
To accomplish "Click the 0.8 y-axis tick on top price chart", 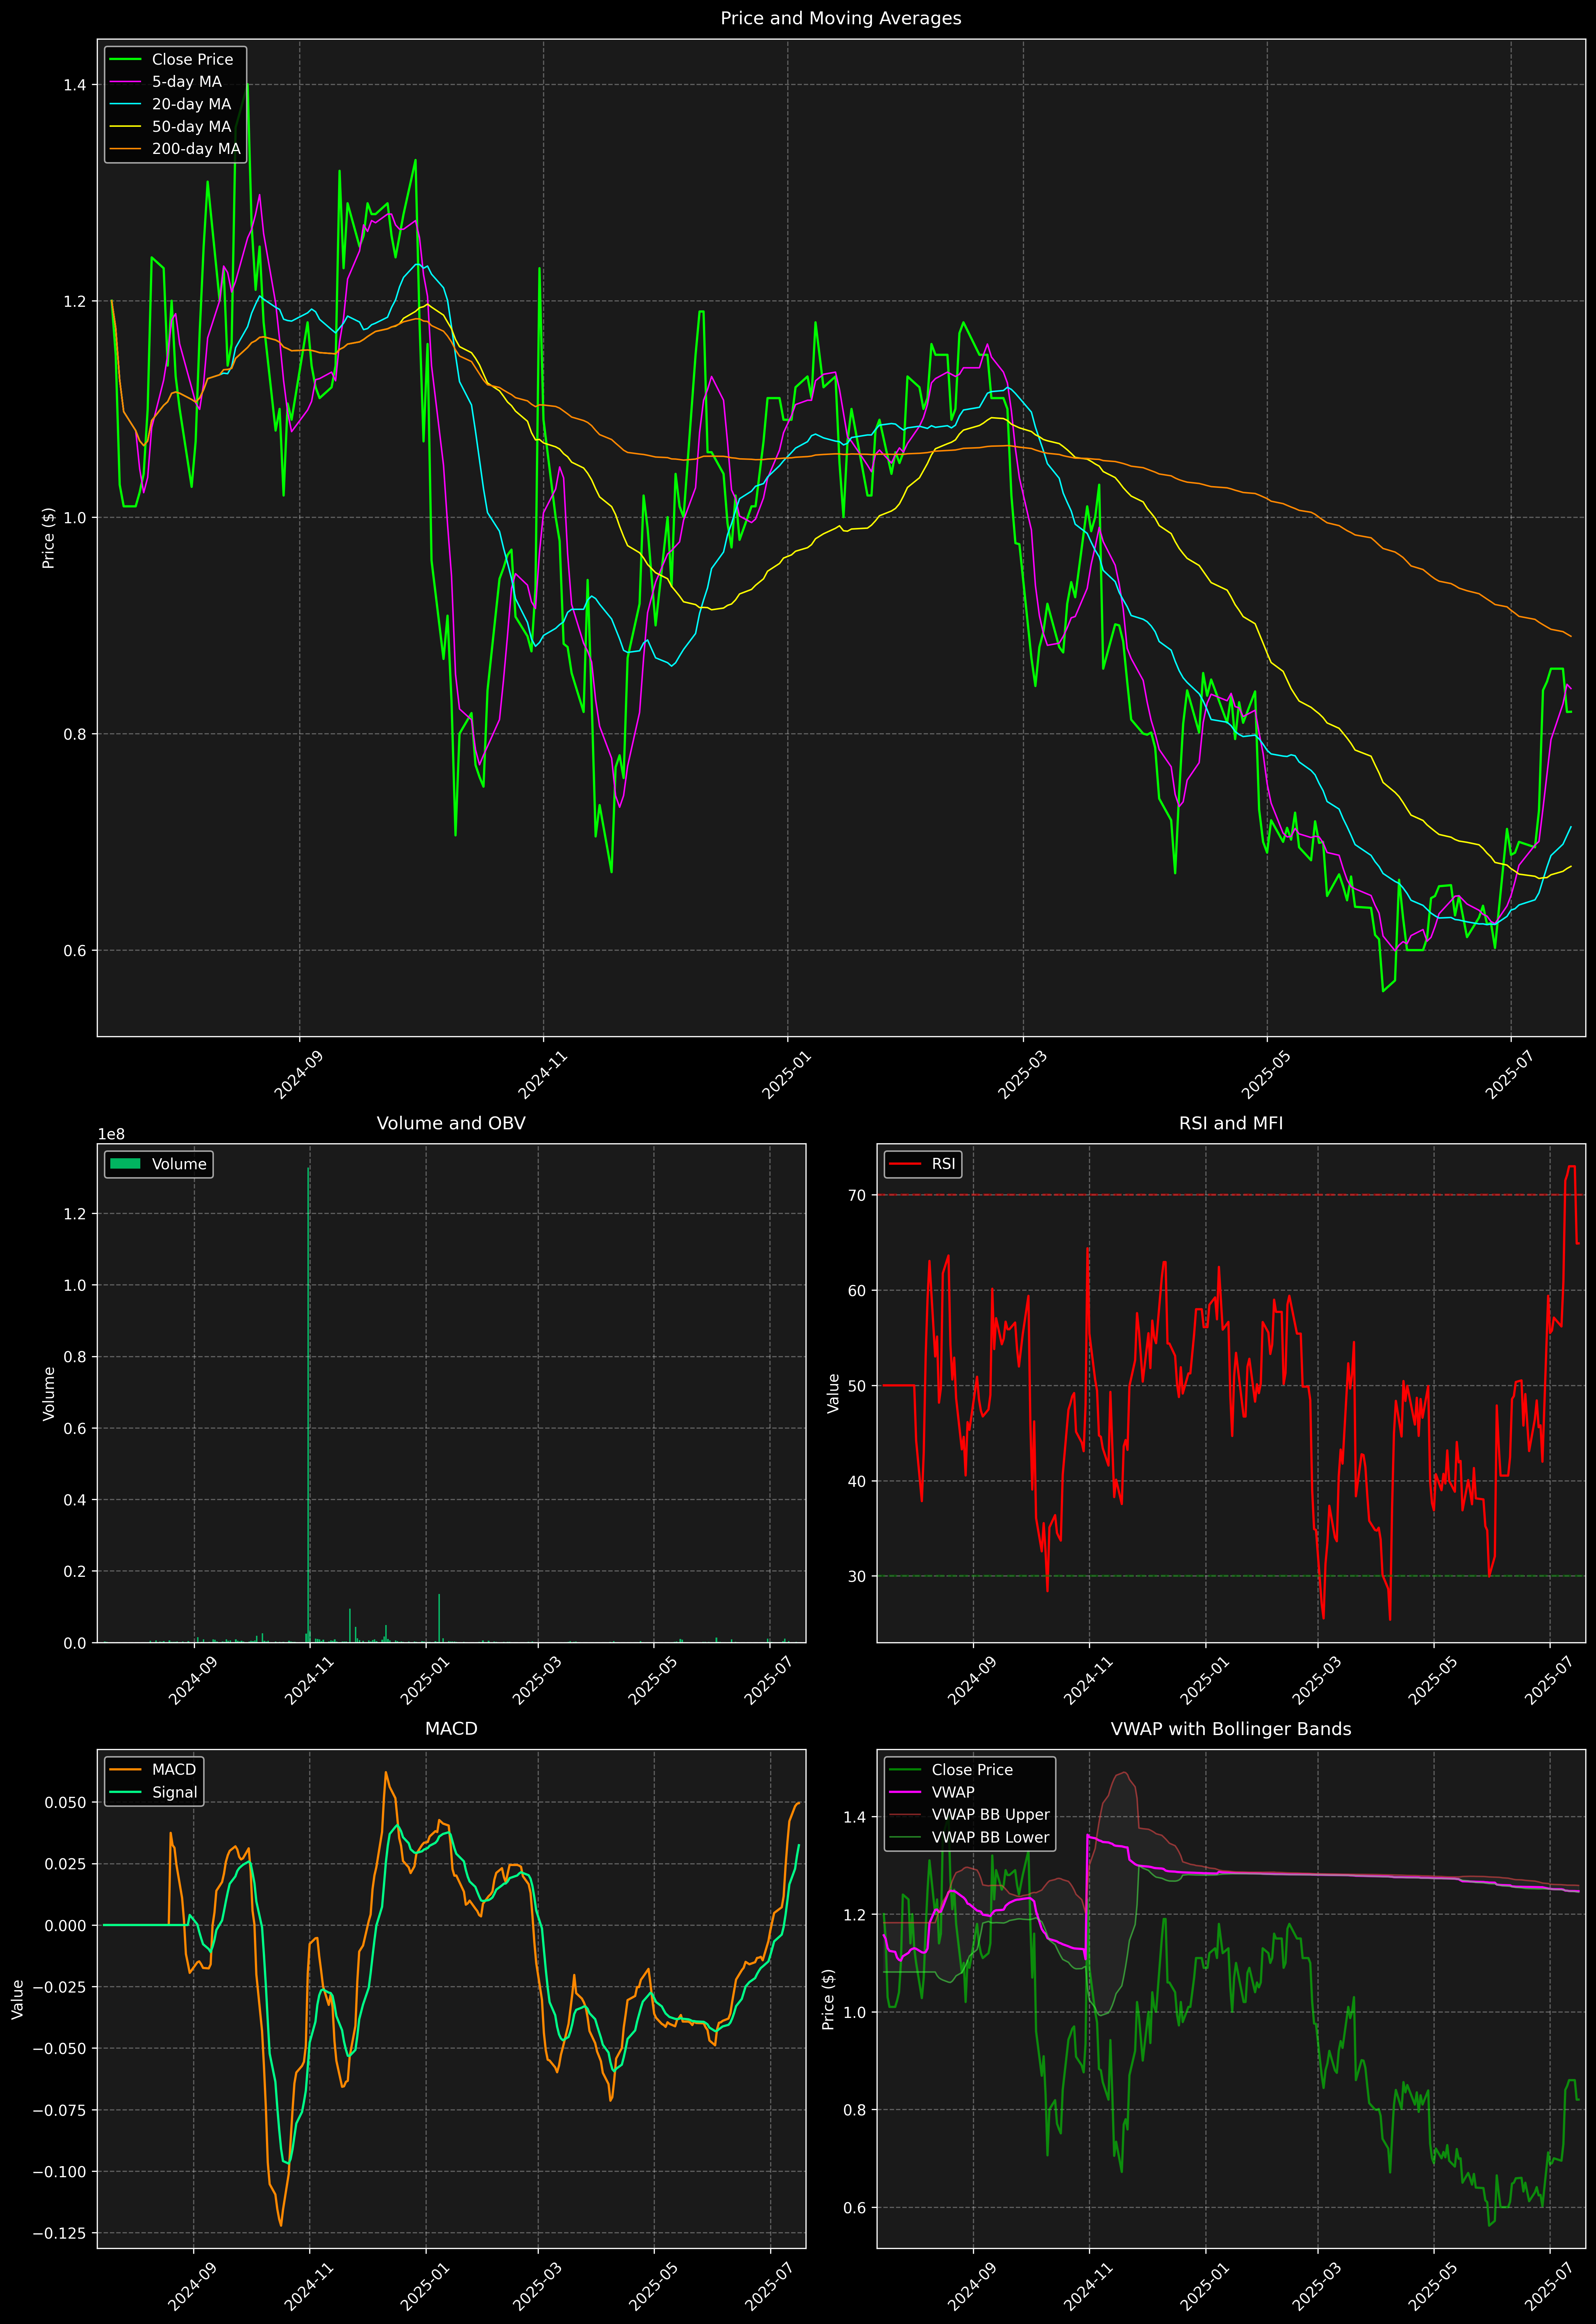I will (75, 734).
